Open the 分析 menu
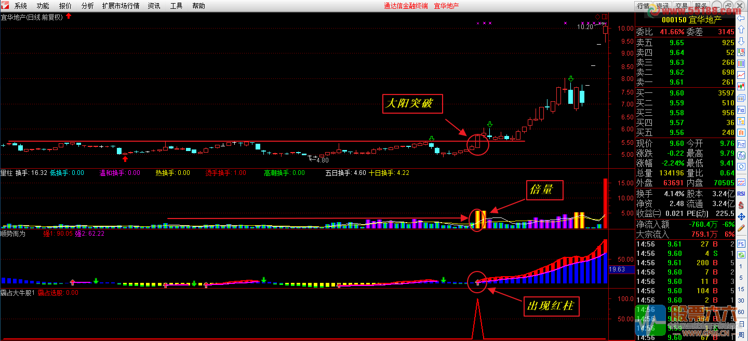 coord(88,6)
